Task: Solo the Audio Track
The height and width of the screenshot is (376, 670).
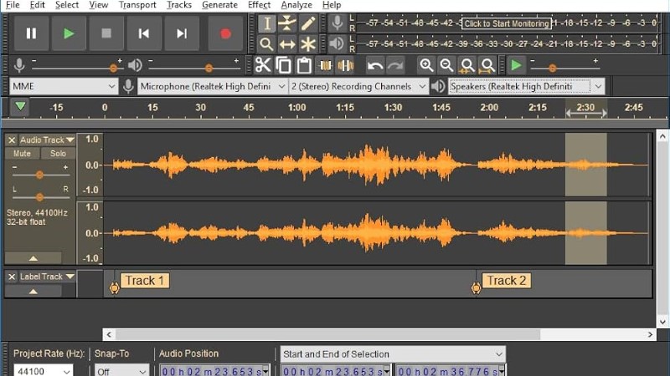Action: coord(58,154)
